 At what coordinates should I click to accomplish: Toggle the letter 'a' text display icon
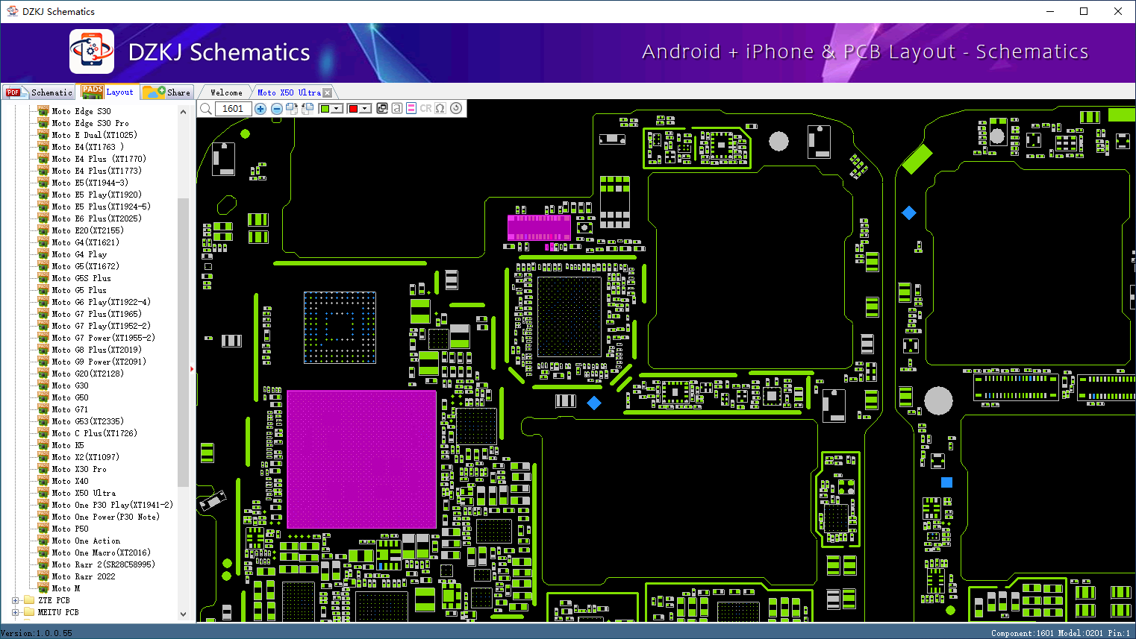point(397,109)
